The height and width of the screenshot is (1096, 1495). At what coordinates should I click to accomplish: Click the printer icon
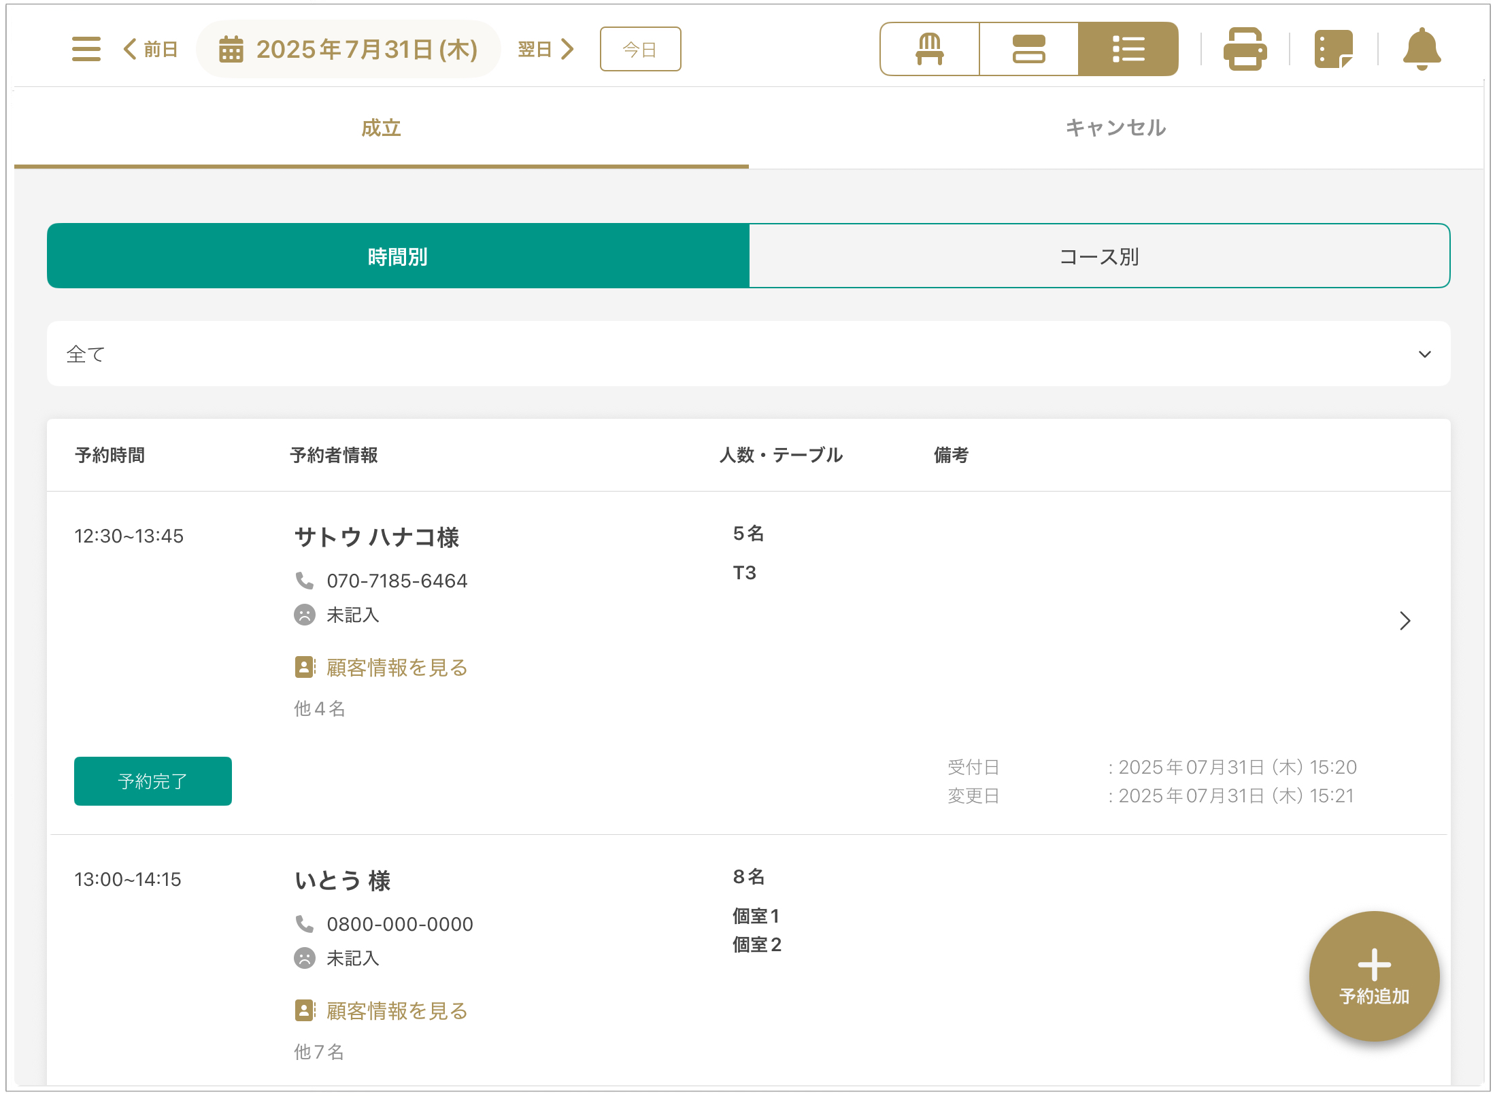1245,49
